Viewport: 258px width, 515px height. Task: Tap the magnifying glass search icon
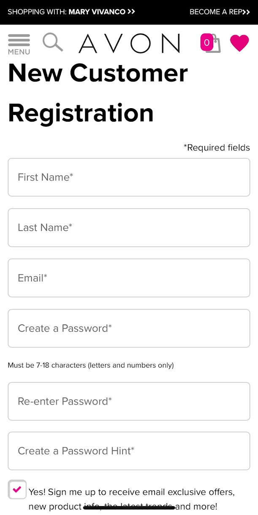point(53,43)
